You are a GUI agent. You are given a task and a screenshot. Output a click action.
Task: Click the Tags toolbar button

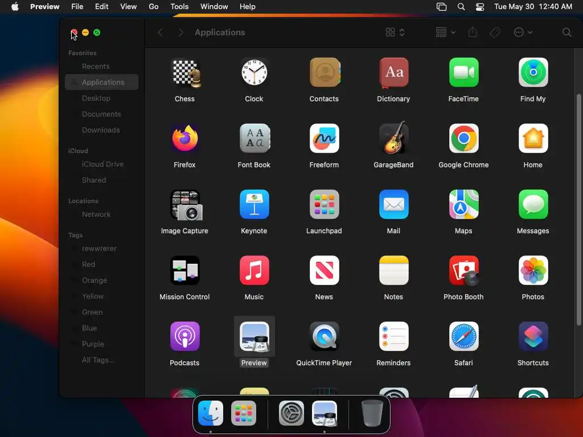[x=495, y=32]
